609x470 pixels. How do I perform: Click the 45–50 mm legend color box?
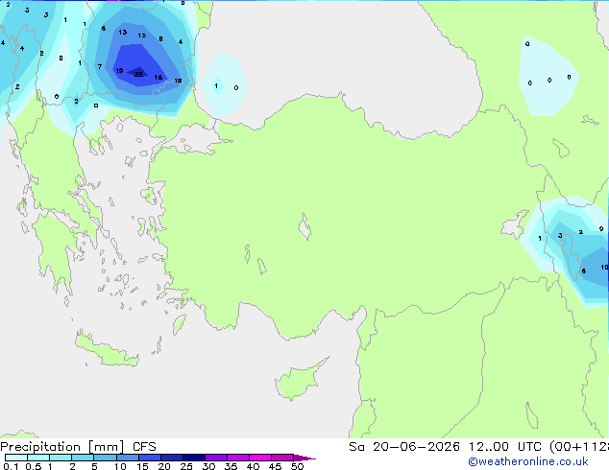pyautogui.click(x=282, y=458)
